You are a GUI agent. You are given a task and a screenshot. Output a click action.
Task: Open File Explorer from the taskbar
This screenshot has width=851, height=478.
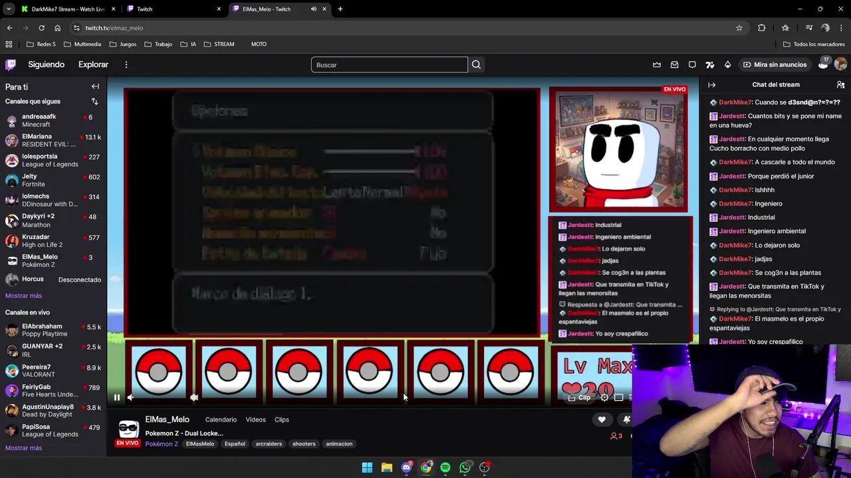[x=386, y=467]
